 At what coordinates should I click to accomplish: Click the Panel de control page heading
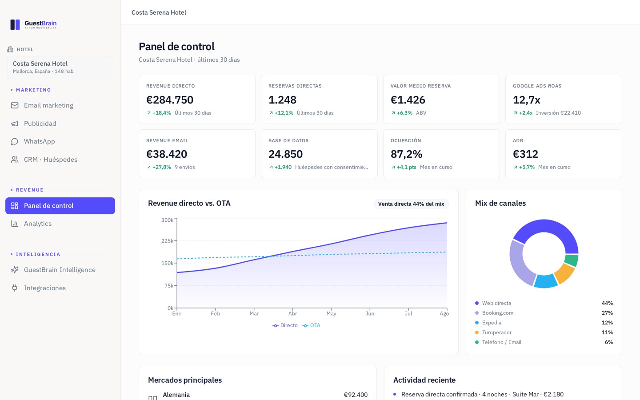click(x=176, y=47)
